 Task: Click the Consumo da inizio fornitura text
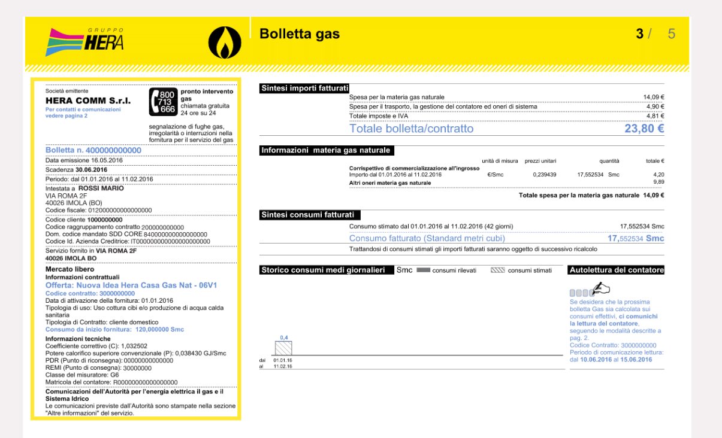click(115, 330)
